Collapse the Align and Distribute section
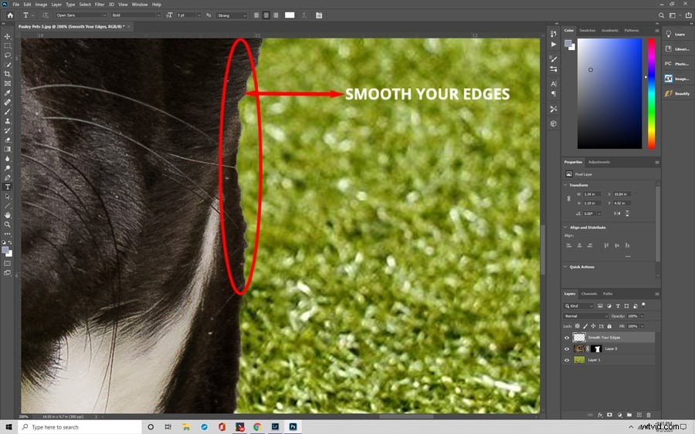 point(565,227)
